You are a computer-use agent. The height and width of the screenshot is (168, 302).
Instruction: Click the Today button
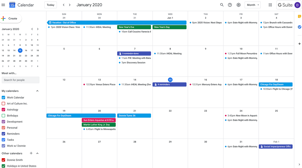(x=50, y=5)
